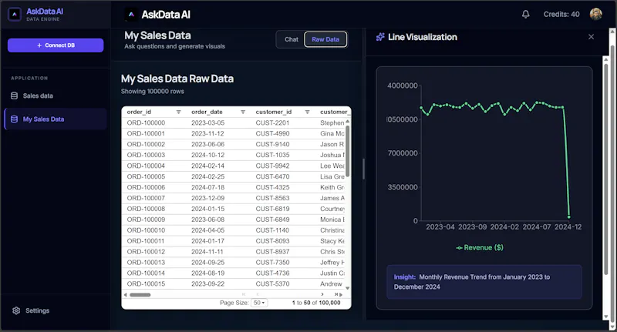Select customer cell CUST-7350
The width and height of the screenshot is (617, 332).
coord(272,263)
